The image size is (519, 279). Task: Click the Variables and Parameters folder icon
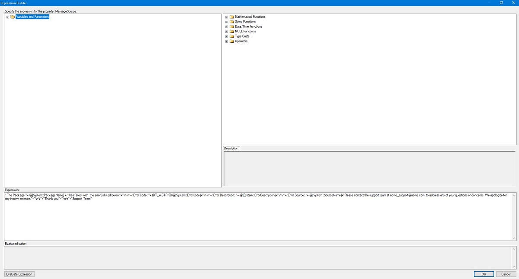(13, 17)
